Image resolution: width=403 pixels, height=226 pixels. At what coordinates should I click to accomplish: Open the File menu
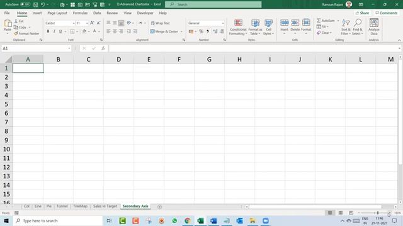click(7, 13)
